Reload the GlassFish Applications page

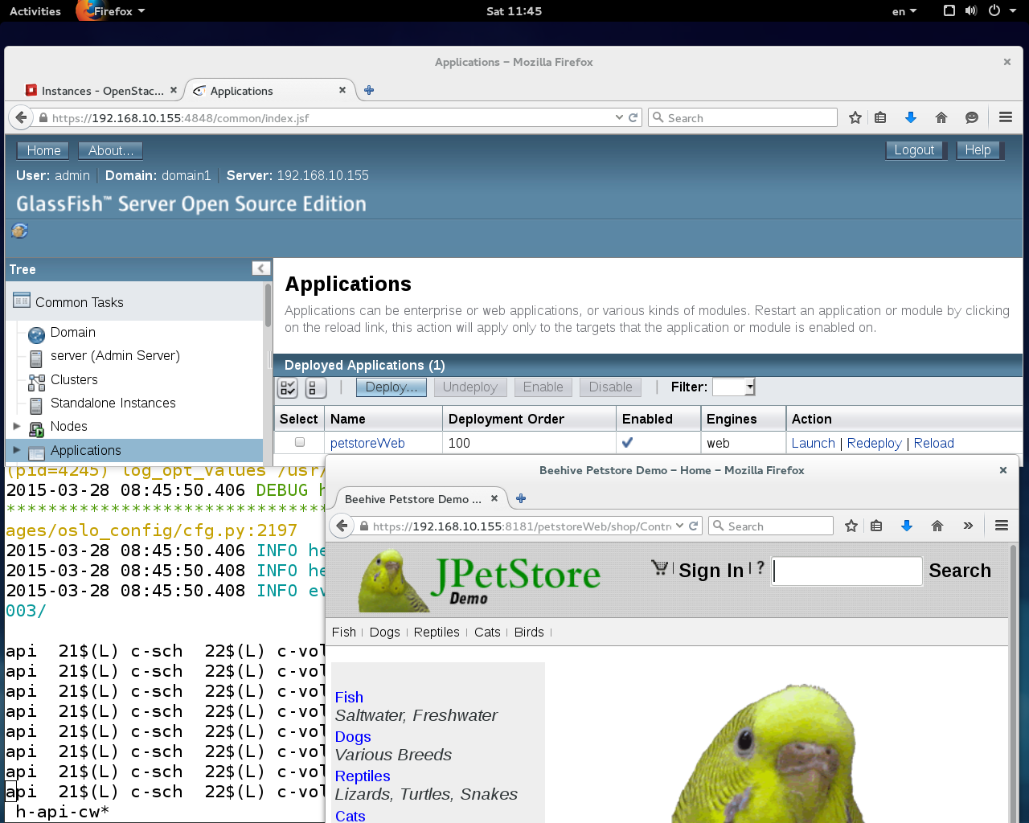tap(633, 117)
